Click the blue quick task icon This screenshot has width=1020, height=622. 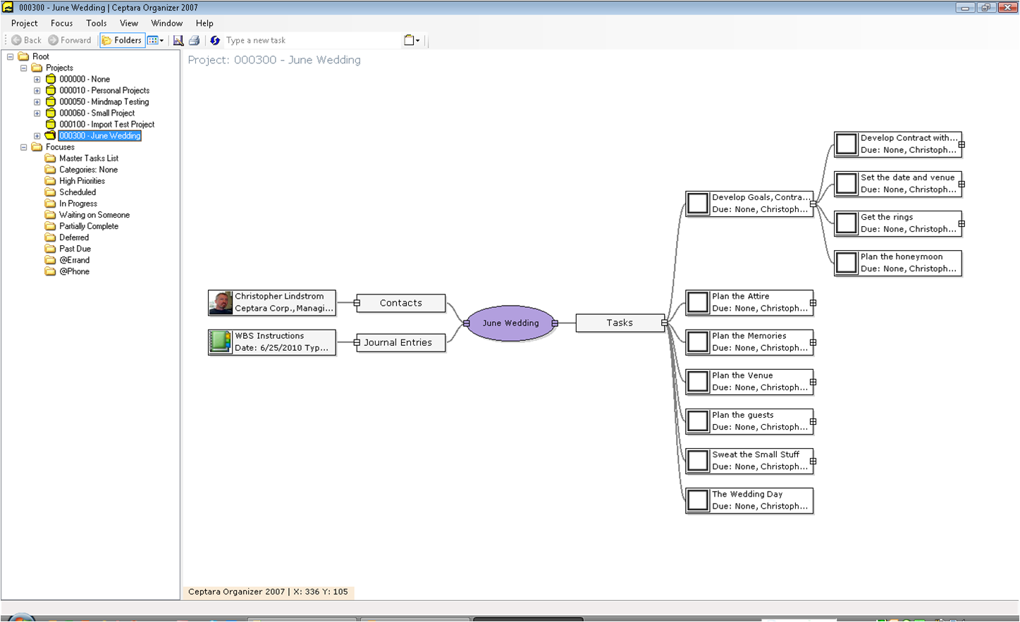[215, 40]
